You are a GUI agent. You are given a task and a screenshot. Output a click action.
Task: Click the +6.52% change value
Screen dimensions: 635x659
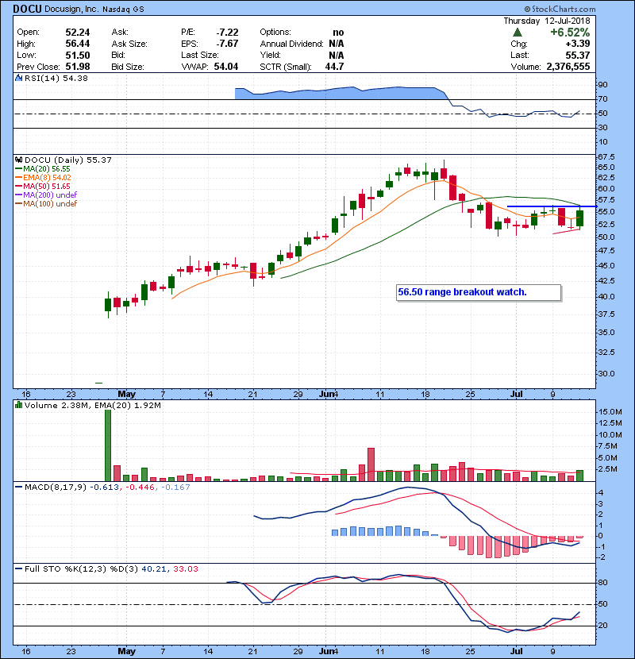pos(570,33)
